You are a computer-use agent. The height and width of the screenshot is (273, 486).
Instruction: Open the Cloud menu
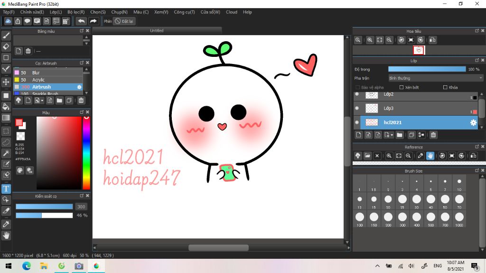pyautogui.click(x=232, y=12)
